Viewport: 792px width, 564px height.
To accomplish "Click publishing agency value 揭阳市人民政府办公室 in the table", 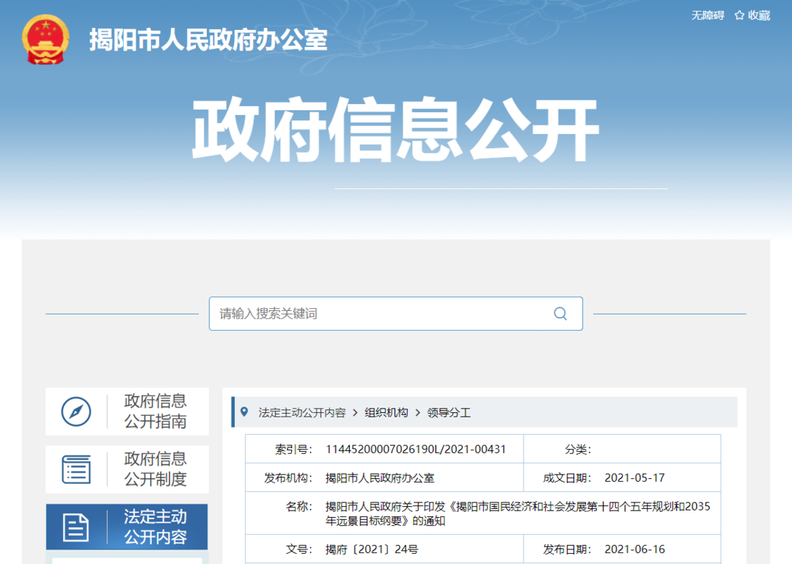I will tap(380, 478).
